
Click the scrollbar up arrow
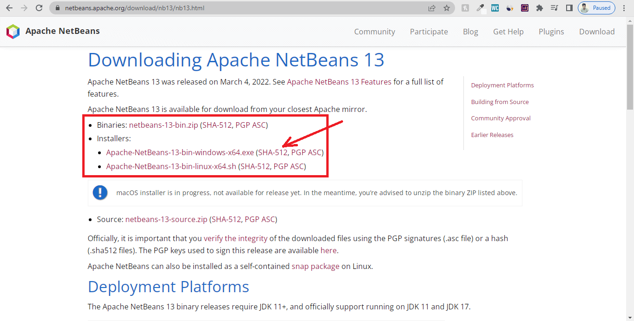pyautogui.click(x=630, y=20)
